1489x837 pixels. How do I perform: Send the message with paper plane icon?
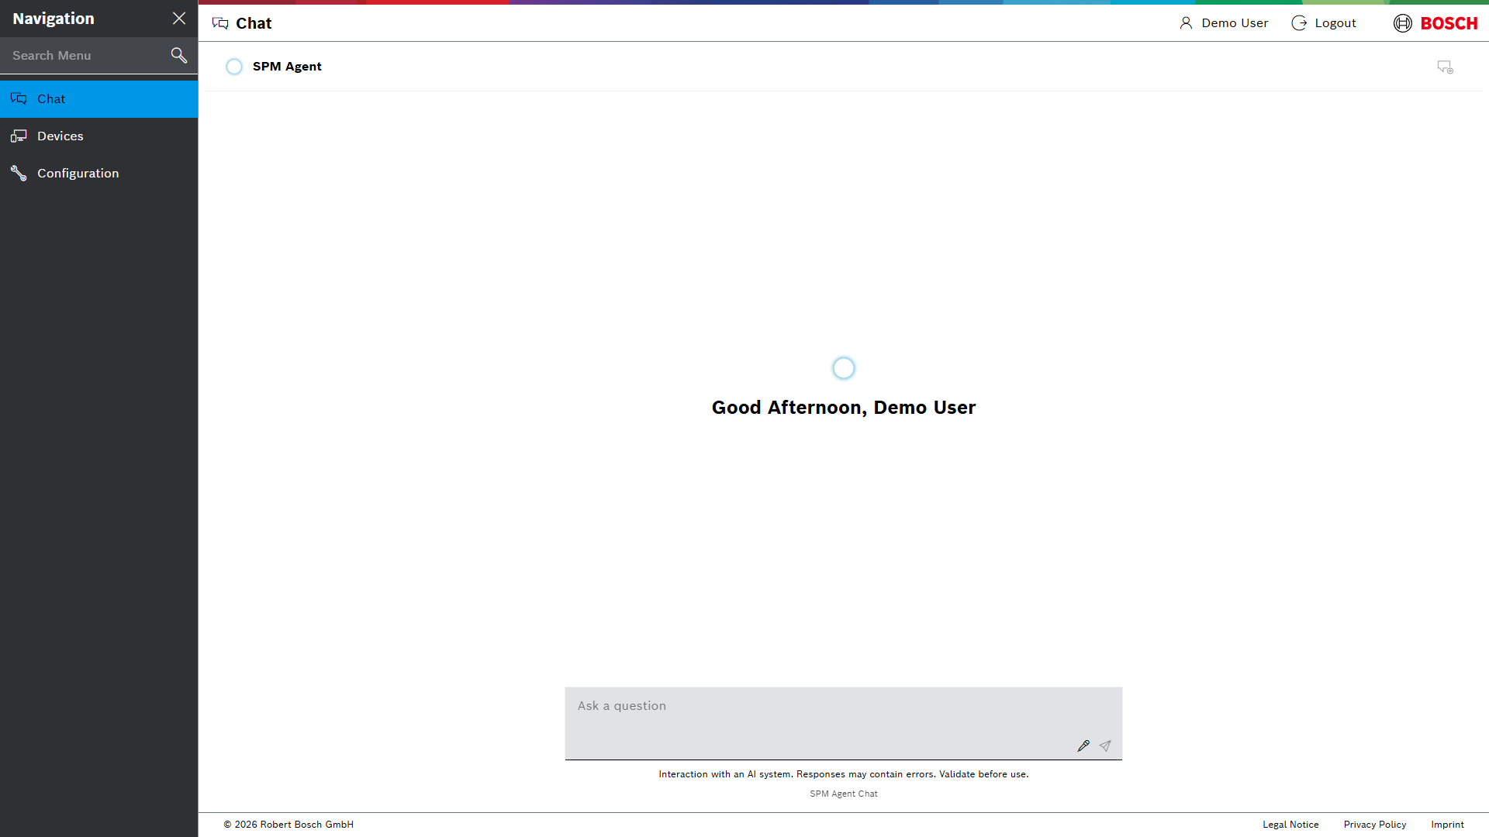point(1105,746)
